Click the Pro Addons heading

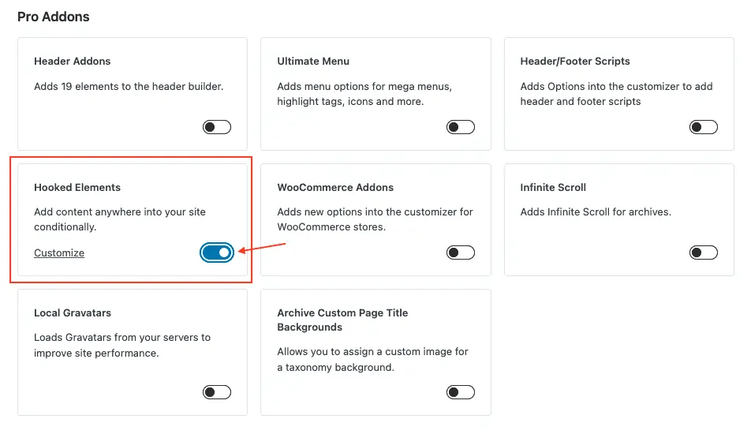tap(53, 17)
